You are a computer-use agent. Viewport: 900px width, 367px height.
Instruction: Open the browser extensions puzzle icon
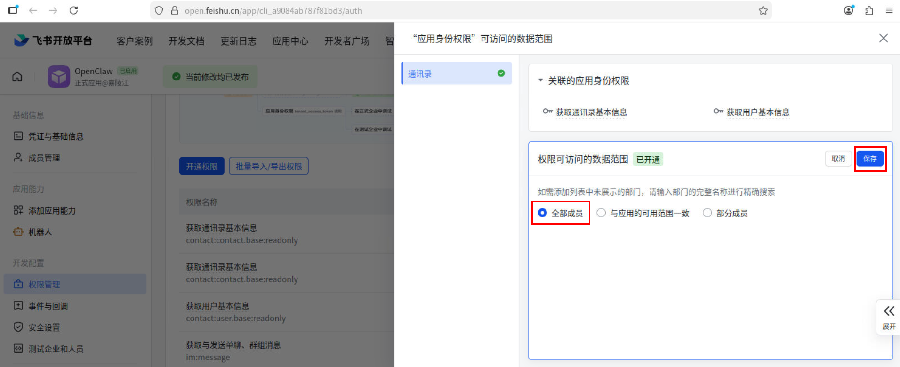click(x=869, y=10)
